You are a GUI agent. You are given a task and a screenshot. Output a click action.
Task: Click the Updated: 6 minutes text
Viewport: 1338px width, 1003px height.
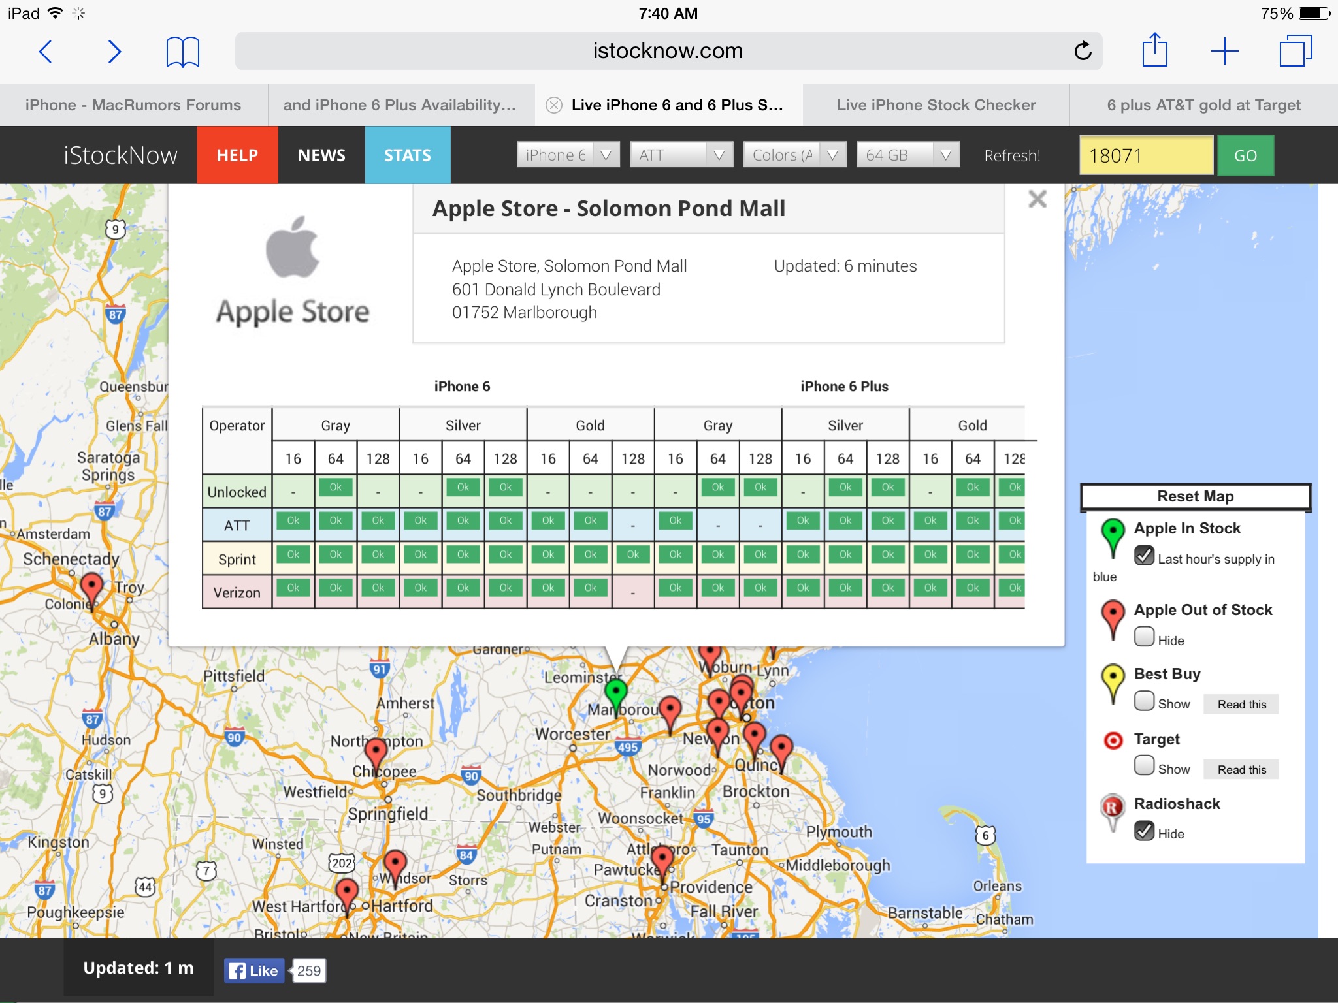pyautogui.click(x=845, y=266)
